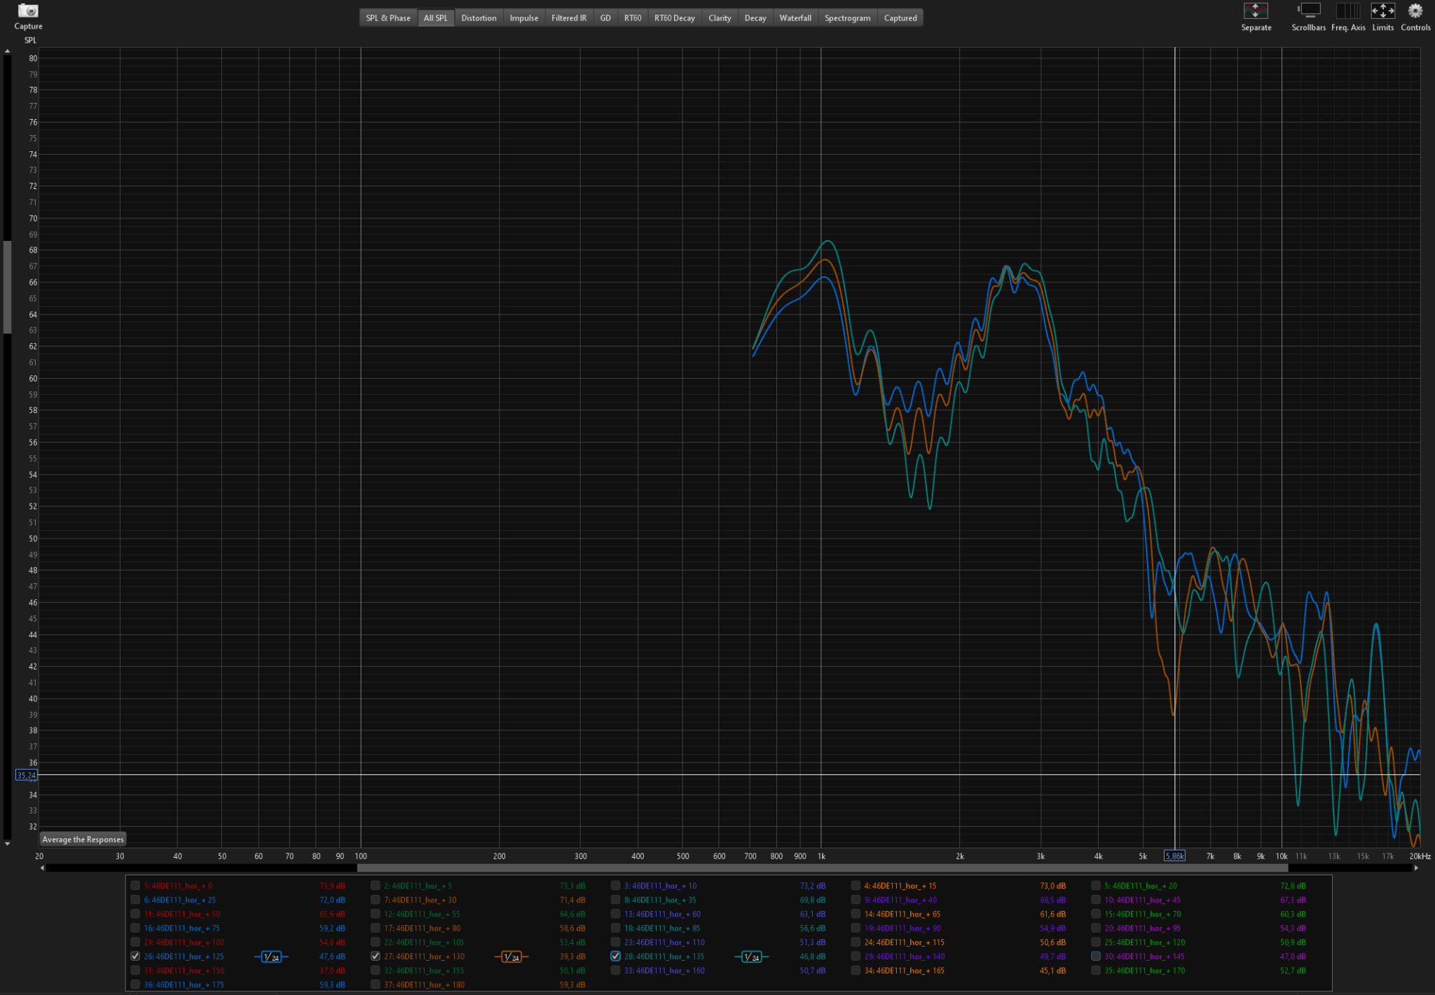Open the Clarity tab
This screenshot has height=995, width=1435.
720,18
